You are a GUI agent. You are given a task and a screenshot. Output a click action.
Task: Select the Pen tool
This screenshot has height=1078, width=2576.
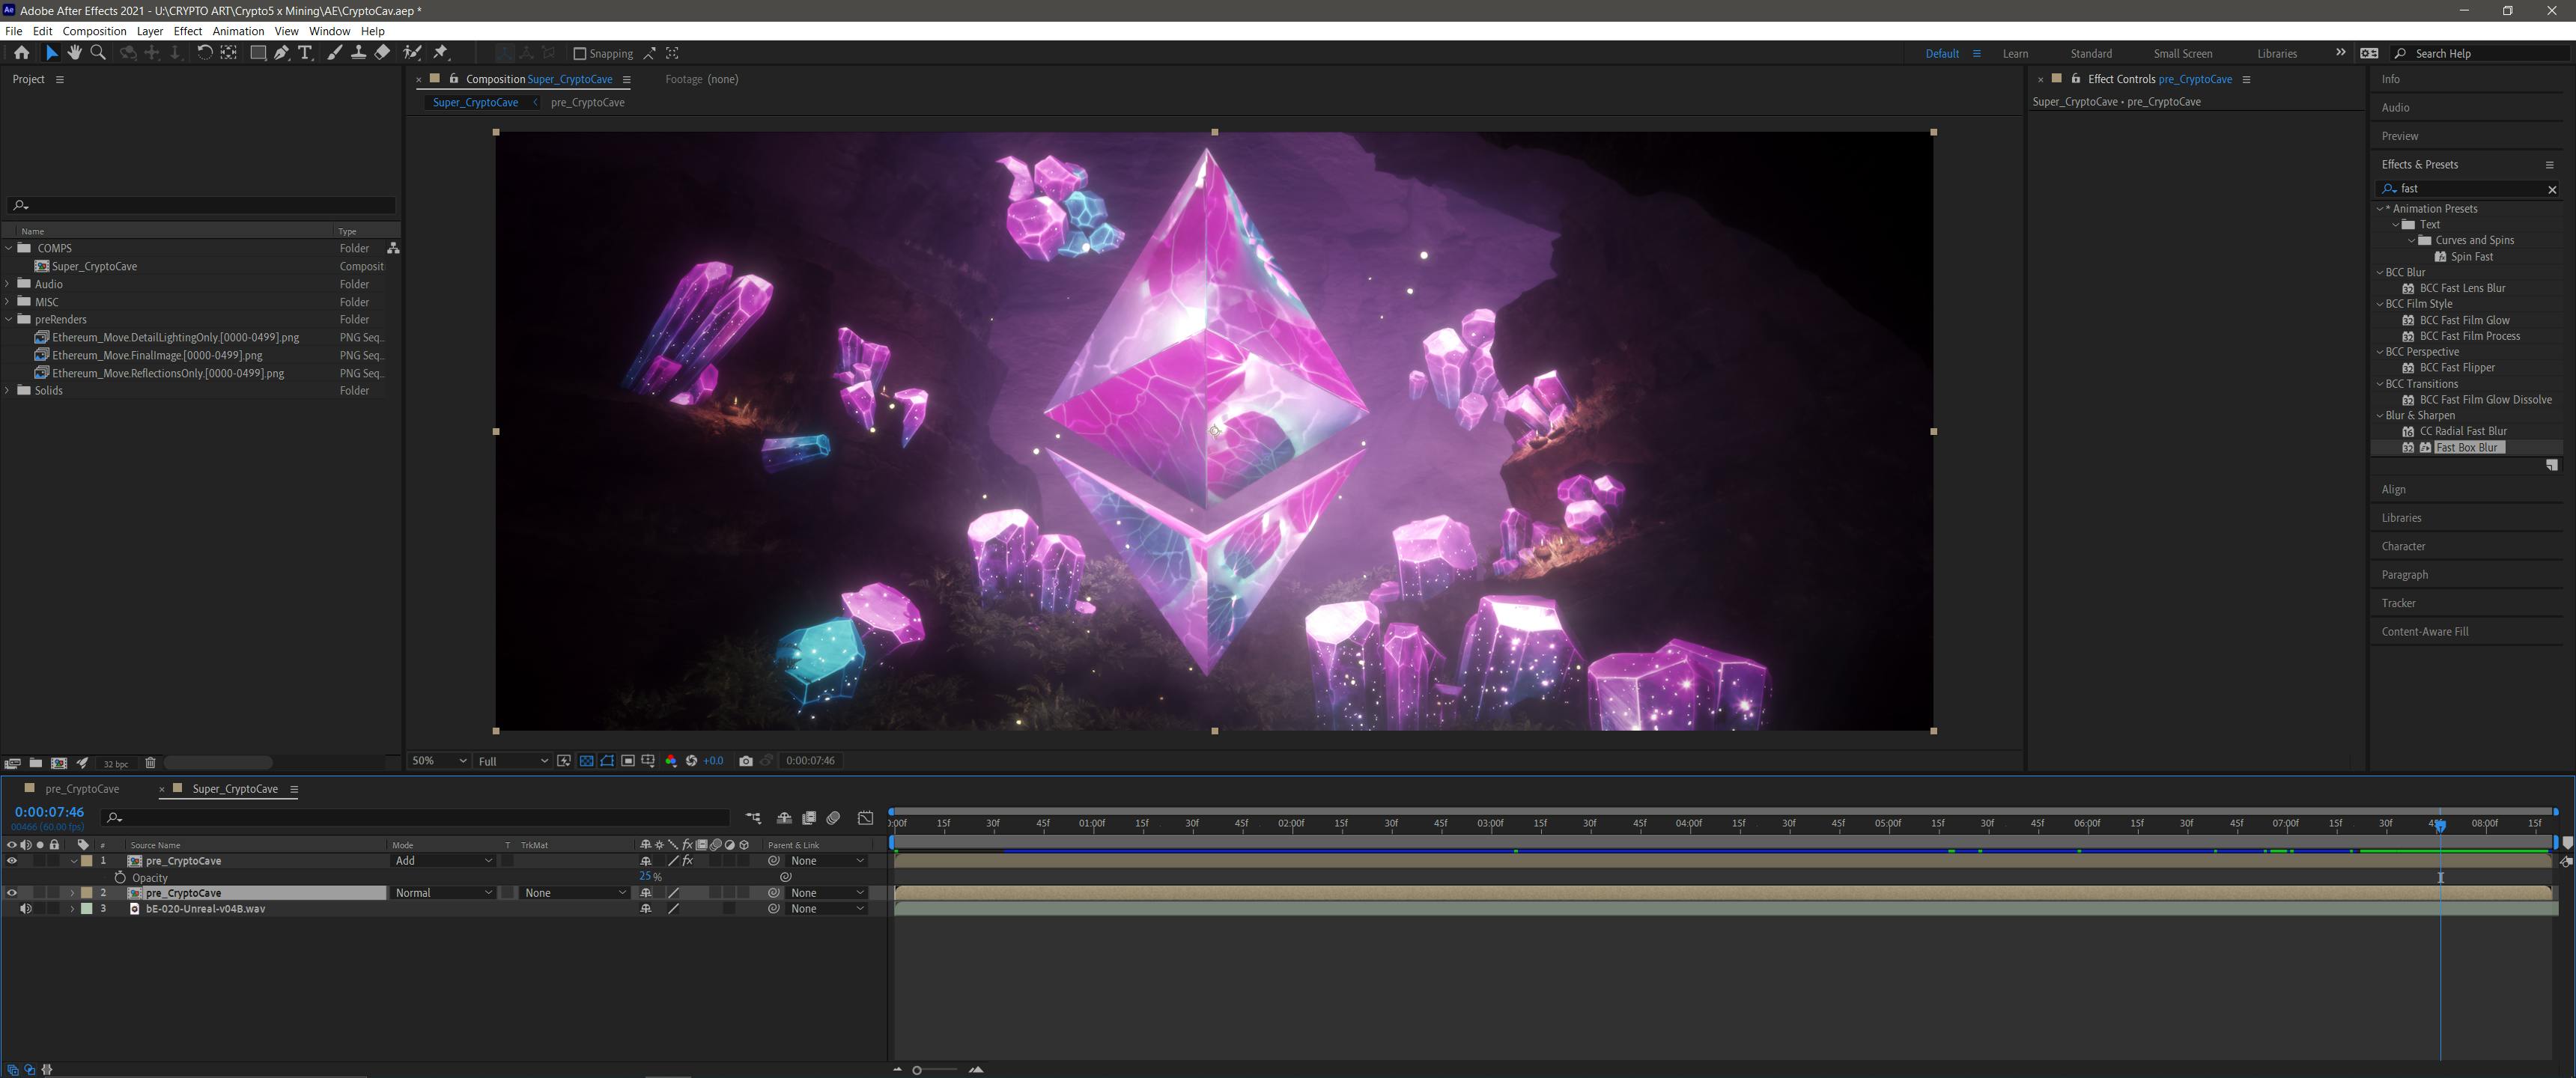[282, 53]
